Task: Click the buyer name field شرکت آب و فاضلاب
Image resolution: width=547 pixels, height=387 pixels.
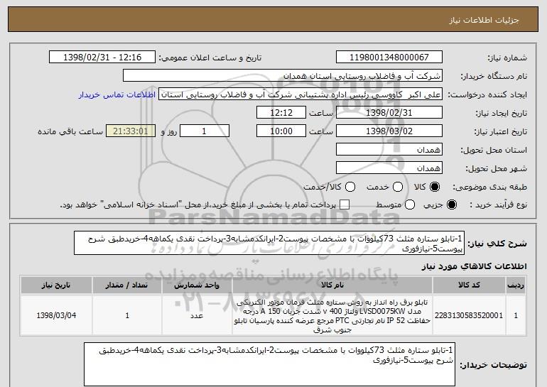Action: (283, 76)
